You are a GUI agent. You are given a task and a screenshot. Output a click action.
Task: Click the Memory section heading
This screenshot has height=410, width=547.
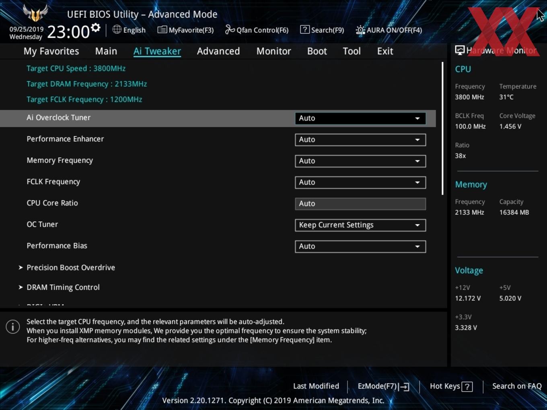click(471, 184)
